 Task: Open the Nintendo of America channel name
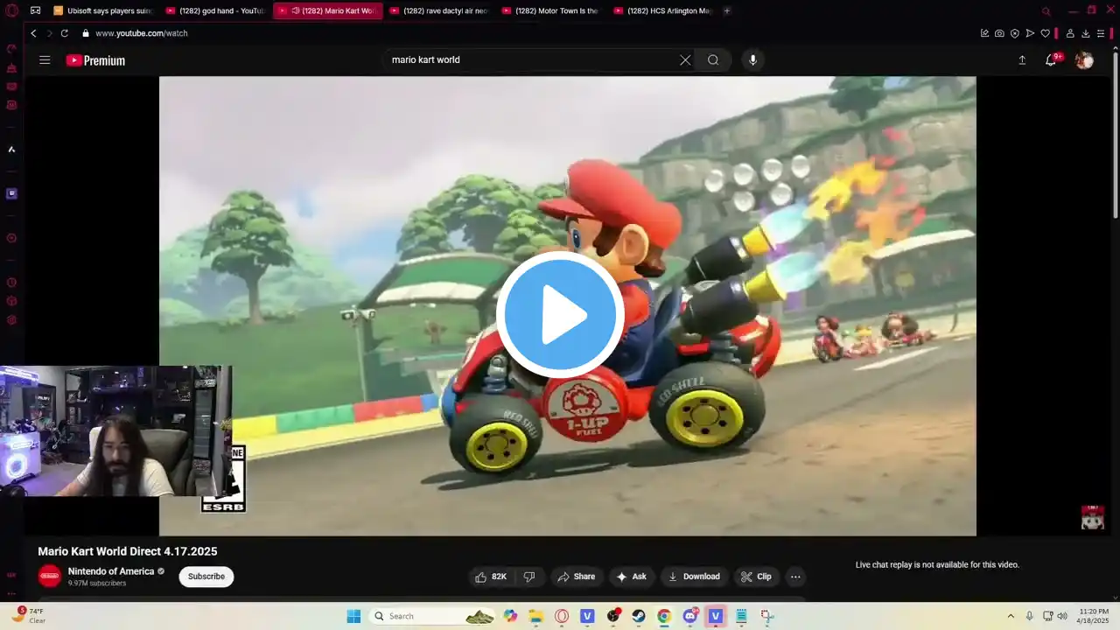pos(111,571)
